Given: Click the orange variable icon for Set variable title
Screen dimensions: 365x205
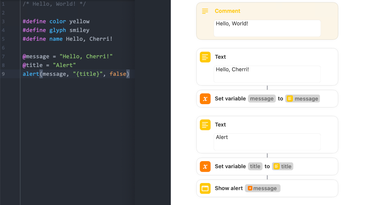Looking at the screenshot, I should tap(205, 167).
